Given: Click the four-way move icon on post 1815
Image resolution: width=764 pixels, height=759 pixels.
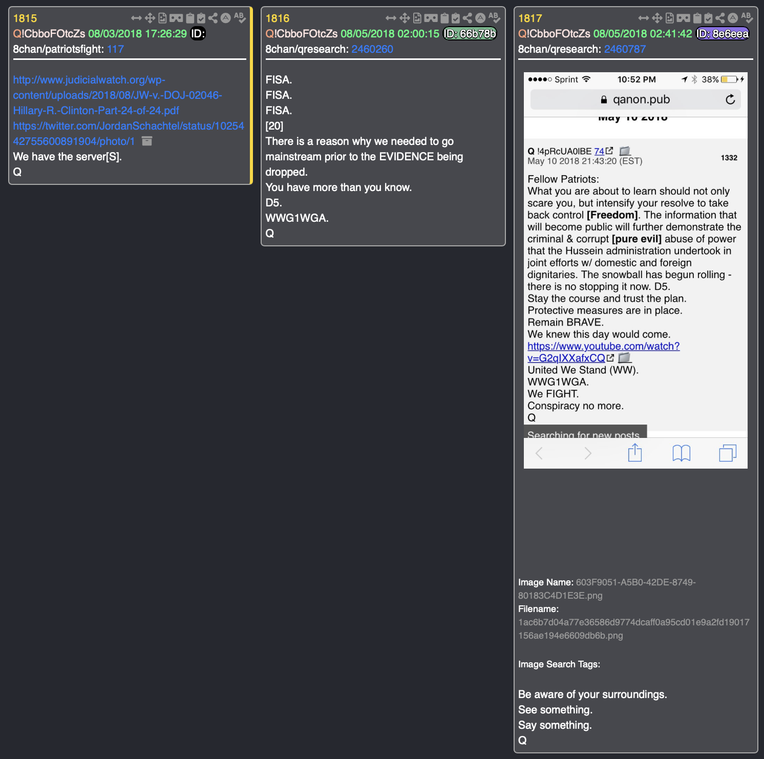Looking at the screenshot, I should pyautogui.click(x=150, y=18).
